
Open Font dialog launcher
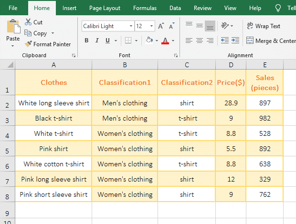(x=176, y=56)
